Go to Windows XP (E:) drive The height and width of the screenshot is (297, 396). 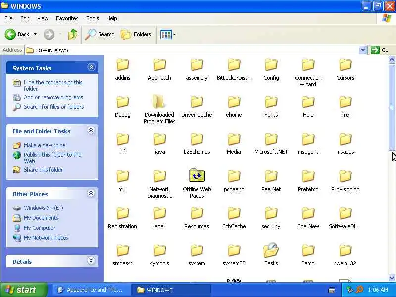(44, 208)
